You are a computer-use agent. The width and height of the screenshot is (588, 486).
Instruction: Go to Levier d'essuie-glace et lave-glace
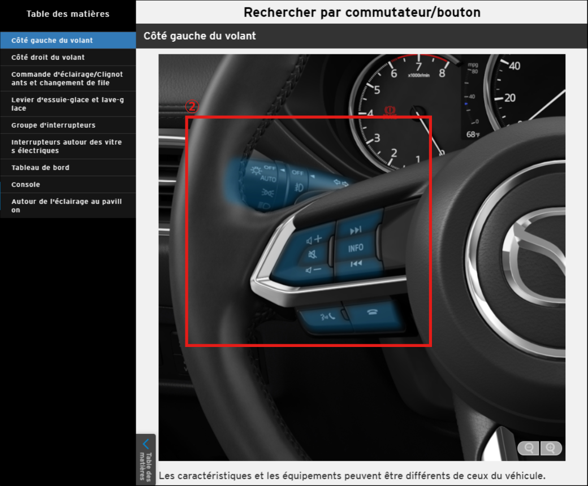(68, 104)
